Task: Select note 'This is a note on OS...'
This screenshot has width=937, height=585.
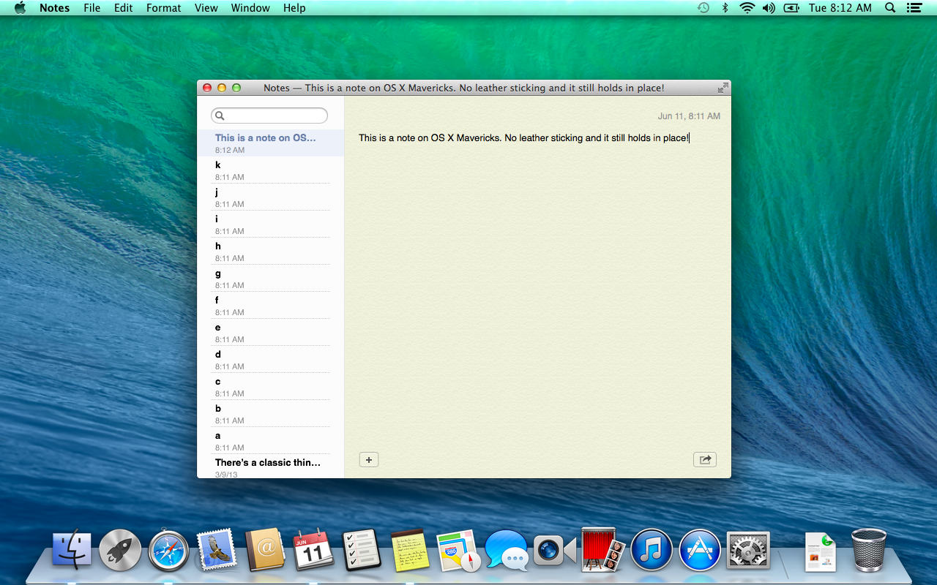Action: click(x=271, y=143)
